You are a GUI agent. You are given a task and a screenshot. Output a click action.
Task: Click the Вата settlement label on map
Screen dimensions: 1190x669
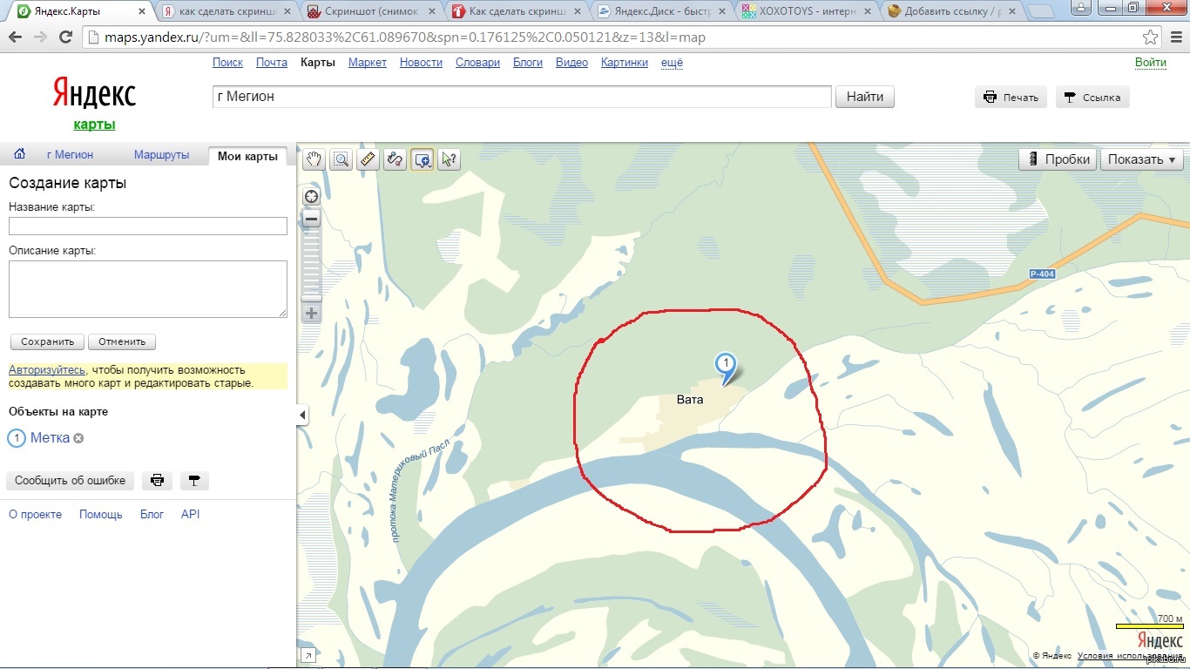tap(690, 400)
